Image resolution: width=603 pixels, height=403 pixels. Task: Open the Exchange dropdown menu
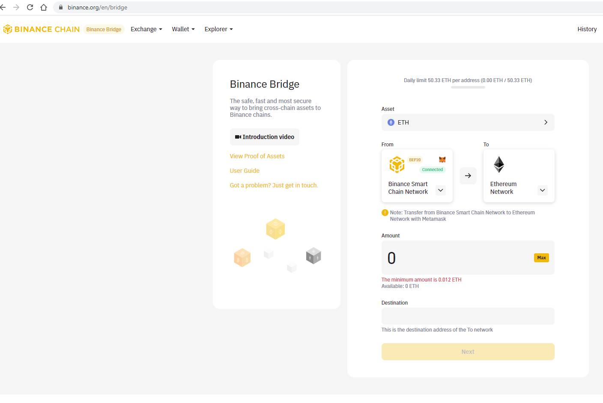point(146,29)
